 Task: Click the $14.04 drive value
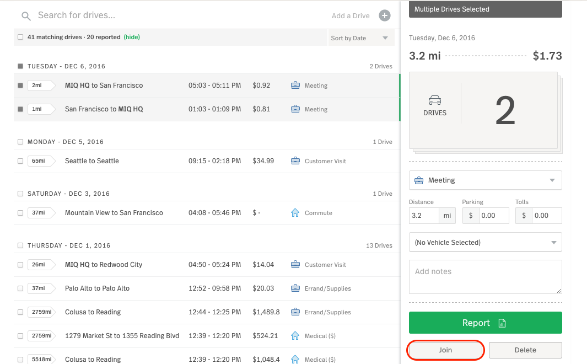point(263,264)
